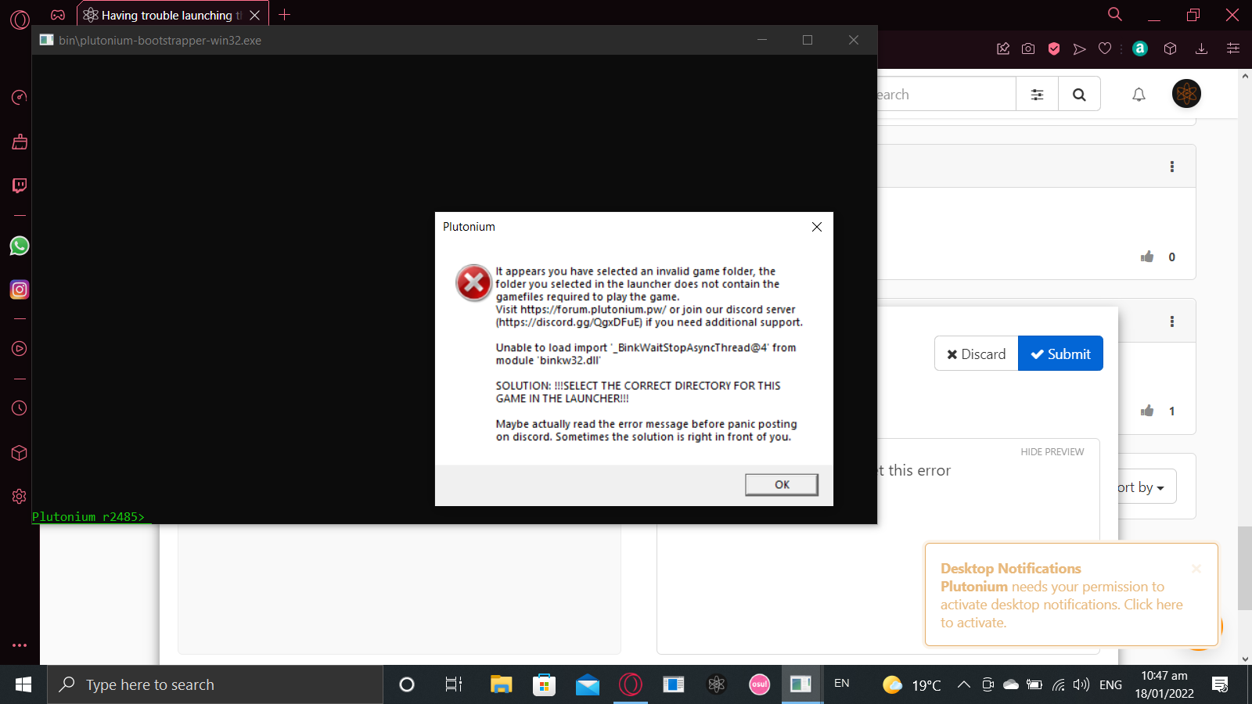Upvote the post with 1 vote
This screenshot has width=1252, height=704.
click(1147, 411)
